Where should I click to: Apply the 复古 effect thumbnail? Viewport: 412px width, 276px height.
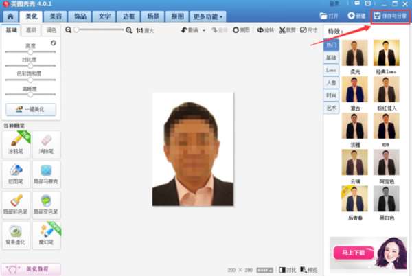(355, 89)
